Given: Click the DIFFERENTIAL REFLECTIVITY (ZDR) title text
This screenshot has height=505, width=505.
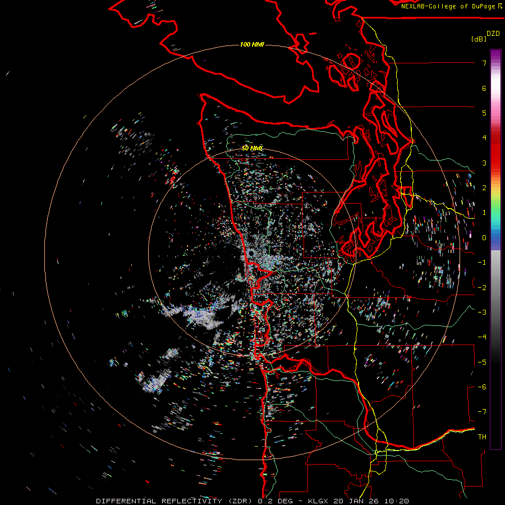Looking at the screenshot, I should (175, 501).
